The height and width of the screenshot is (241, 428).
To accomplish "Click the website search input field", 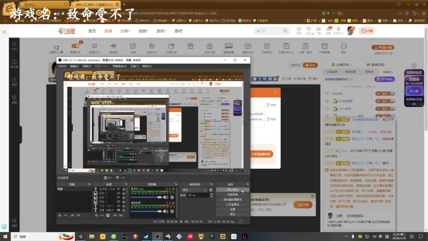I will tap(269, 31).
